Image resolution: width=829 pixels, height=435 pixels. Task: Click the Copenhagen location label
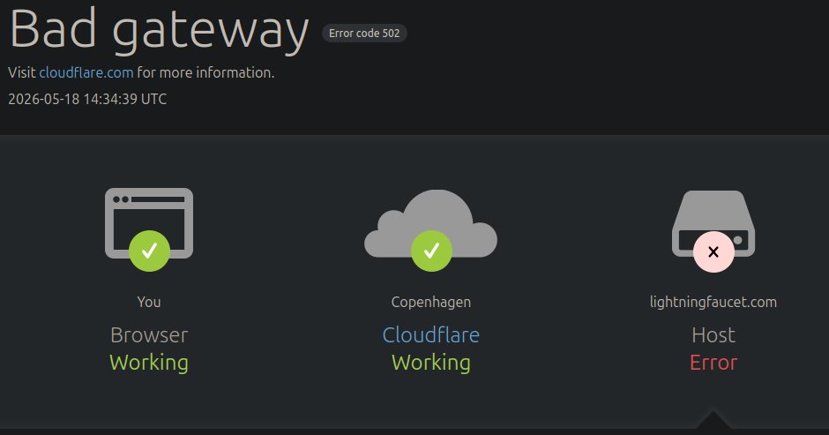point(431,302)
